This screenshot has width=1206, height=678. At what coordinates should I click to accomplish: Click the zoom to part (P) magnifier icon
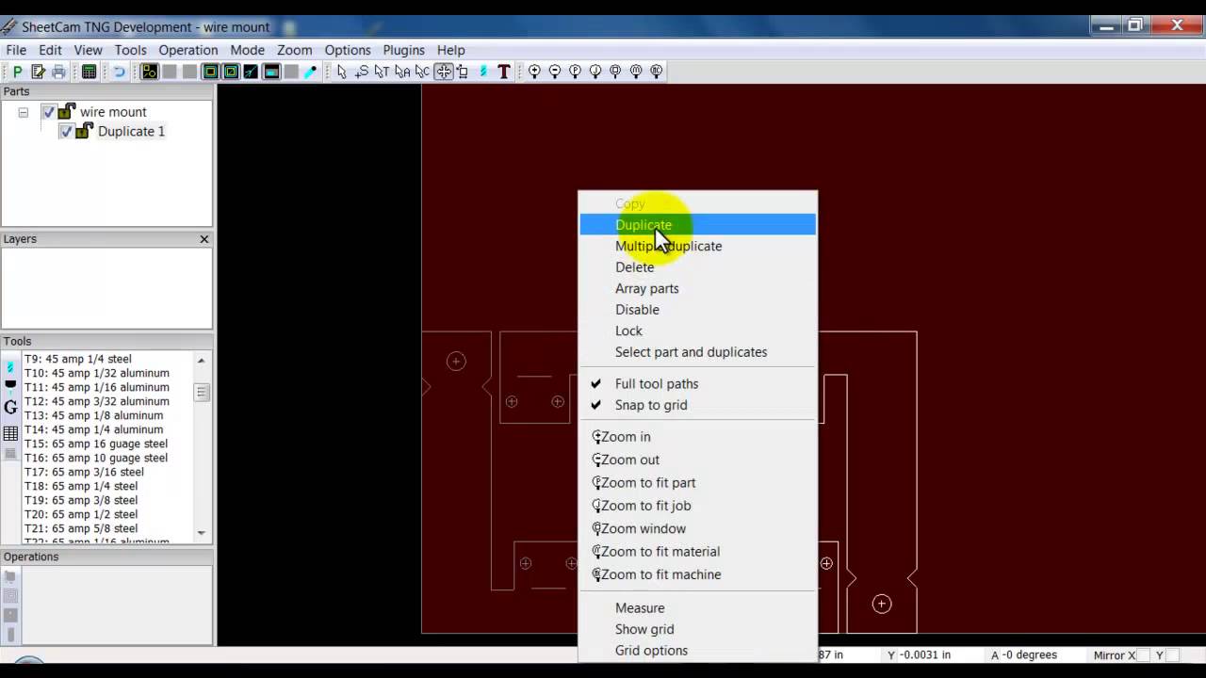click(575, 72)
